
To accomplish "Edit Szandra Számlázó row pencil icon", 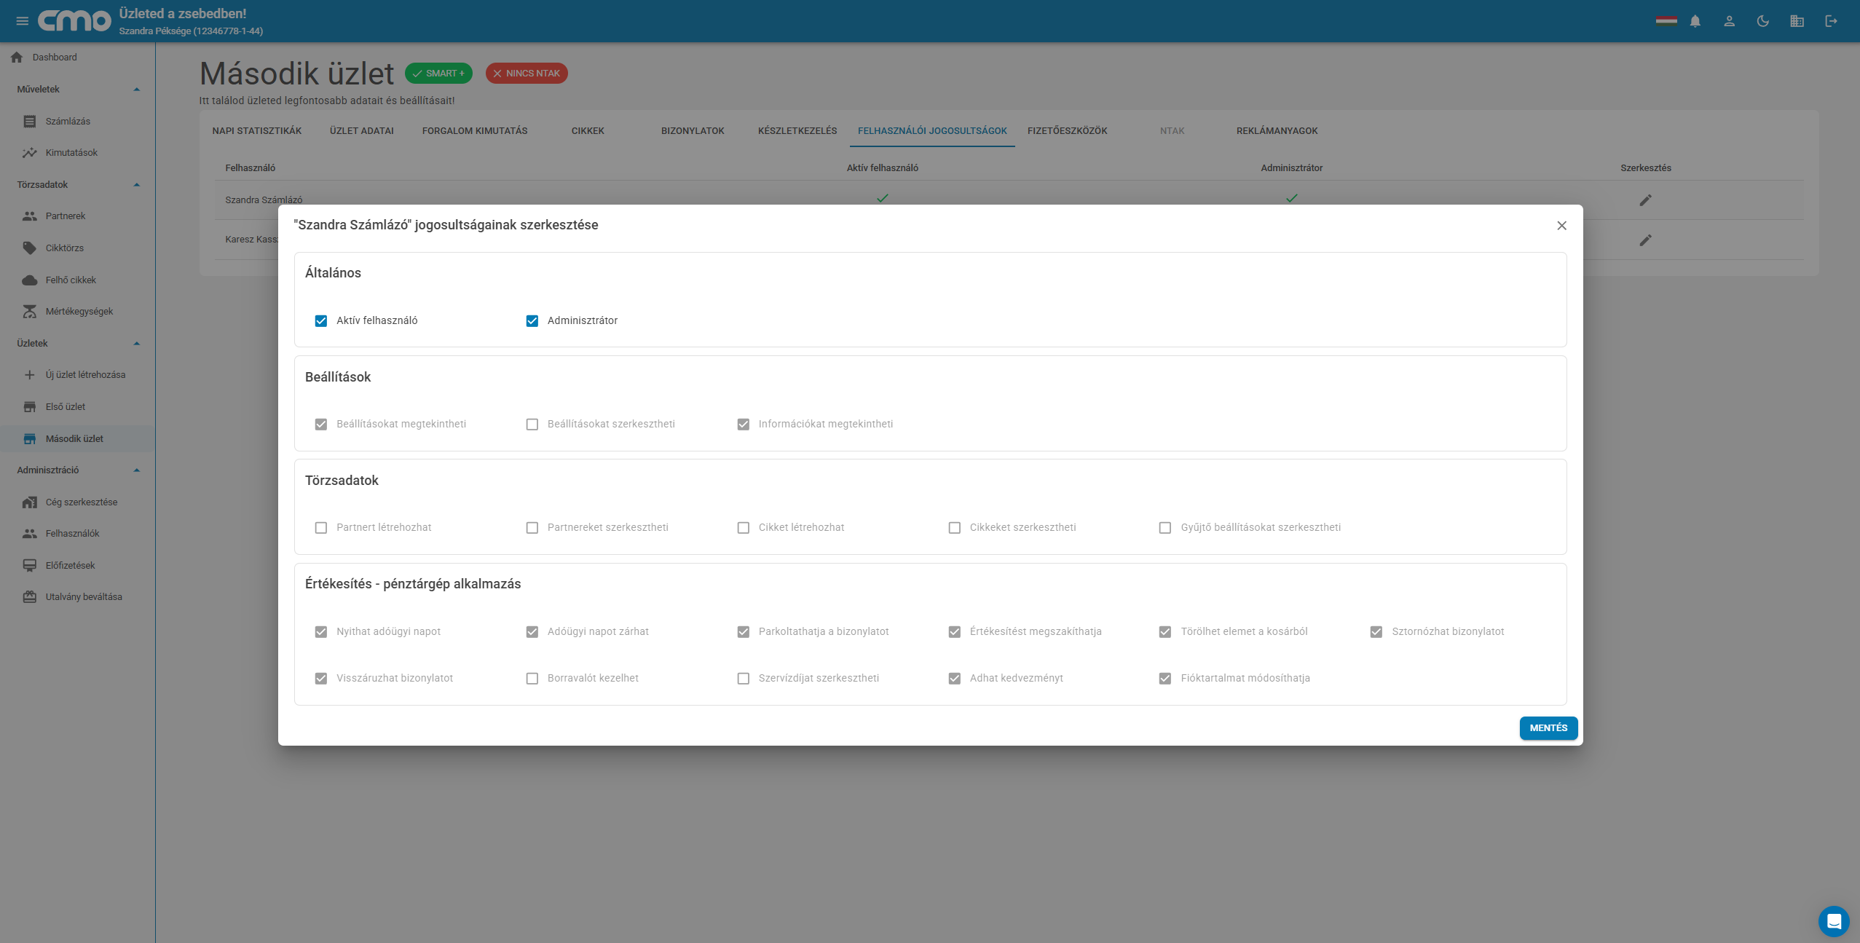I will (x=1645, y=200).
